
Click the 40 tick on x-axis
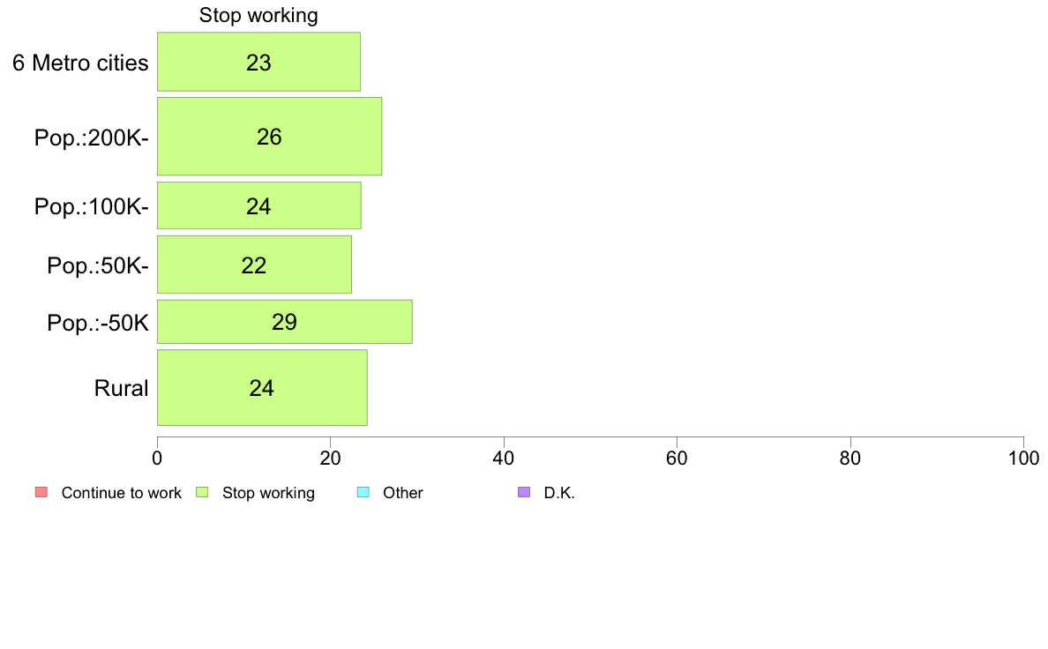tap(504, 458)
